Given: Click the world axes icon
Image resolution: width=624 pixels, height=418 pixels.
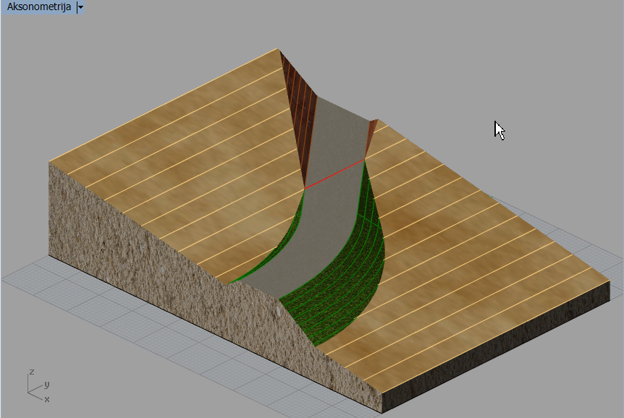Looking at the screenshot, I should click(38, 385).
